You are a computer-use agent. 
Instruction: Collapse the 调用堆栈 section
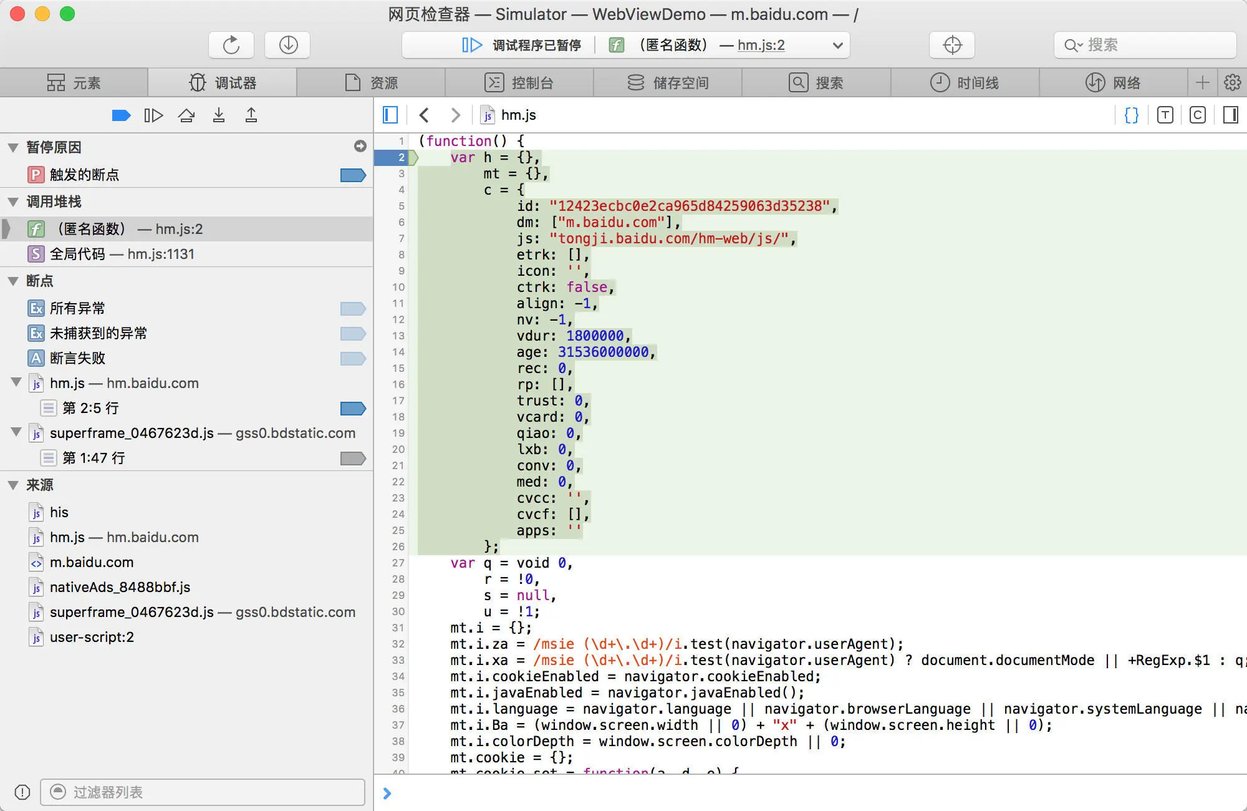pyautogui.click(x=13, y=202)
